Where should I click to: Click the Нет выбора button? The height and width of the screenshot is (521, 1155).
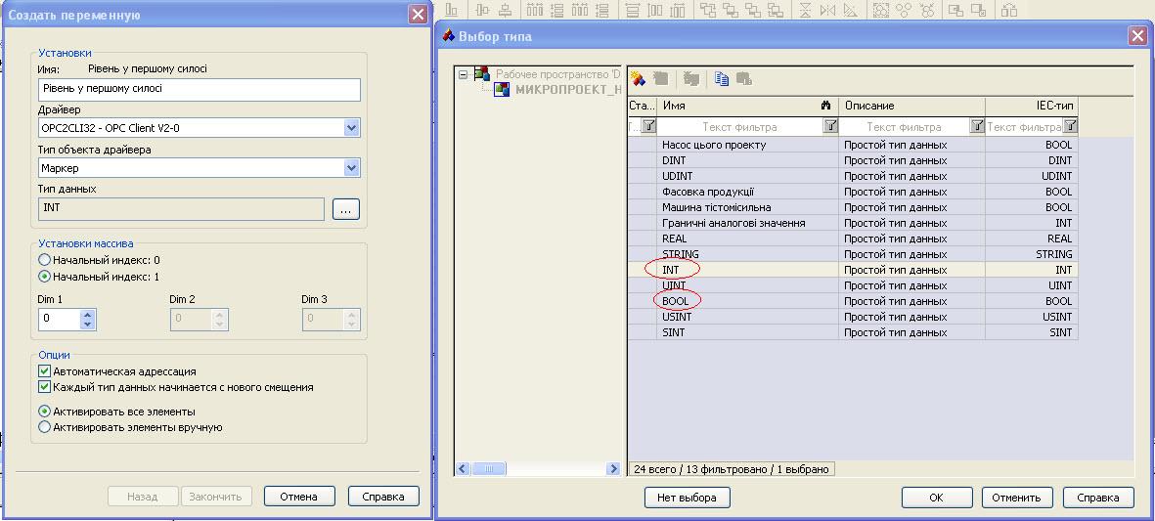click(688, 498)
